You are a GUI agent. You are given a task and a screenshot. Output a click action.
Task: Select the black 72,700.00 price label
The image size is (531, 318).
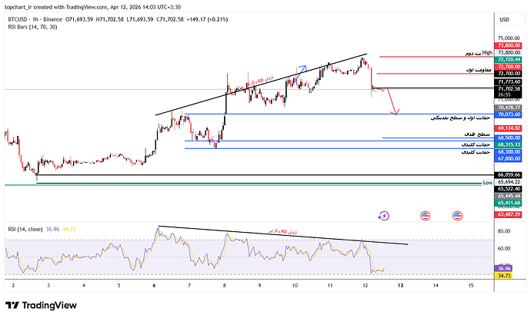tap(508, 73)
